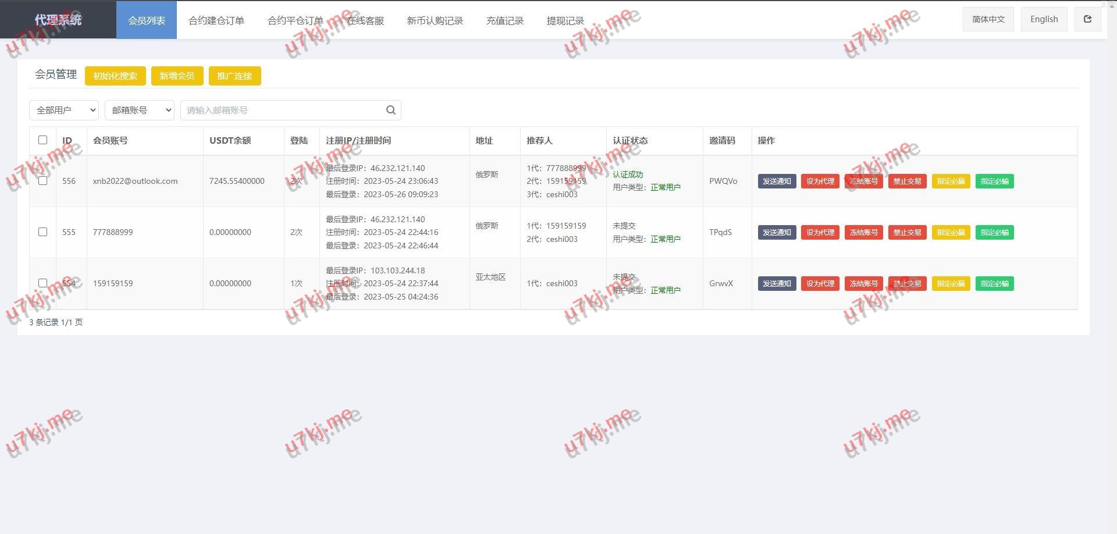Open the 提现记录 tab

pos(565,20)
